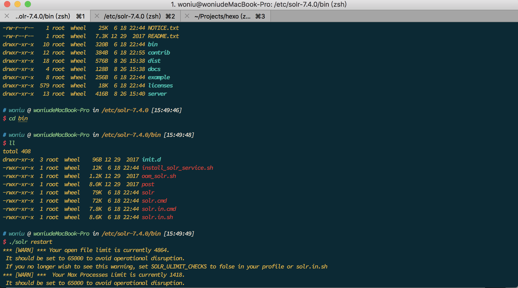Viewport: 518px width, 288px height.
Task: Click the licenses directory entry
Action: point(160,86)
